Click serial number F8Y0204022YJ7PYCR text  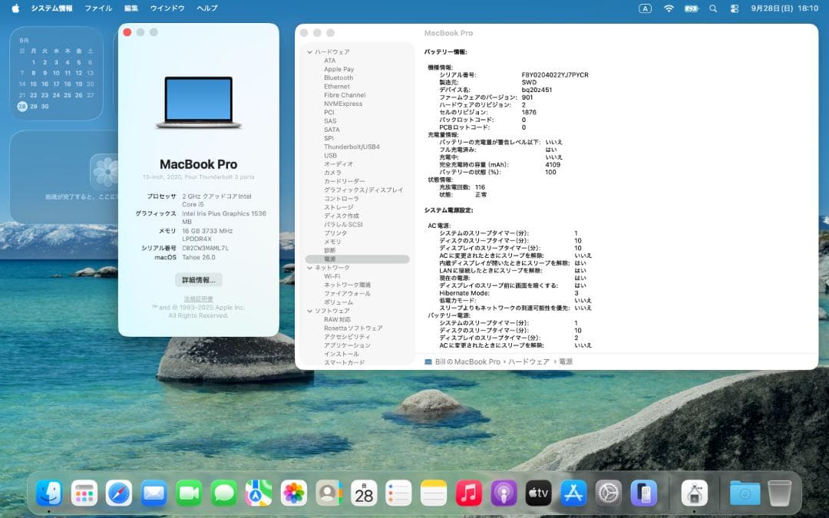(555, 75)
